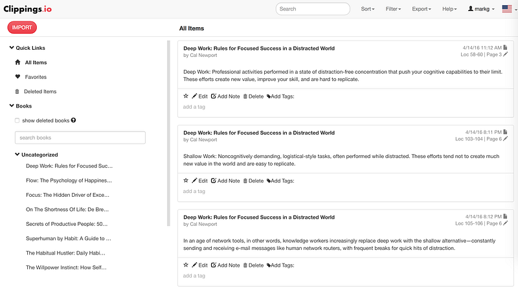Screen dimensions: 518x290
Task: Select the All Items quick link
Action: tap(36, 62)
